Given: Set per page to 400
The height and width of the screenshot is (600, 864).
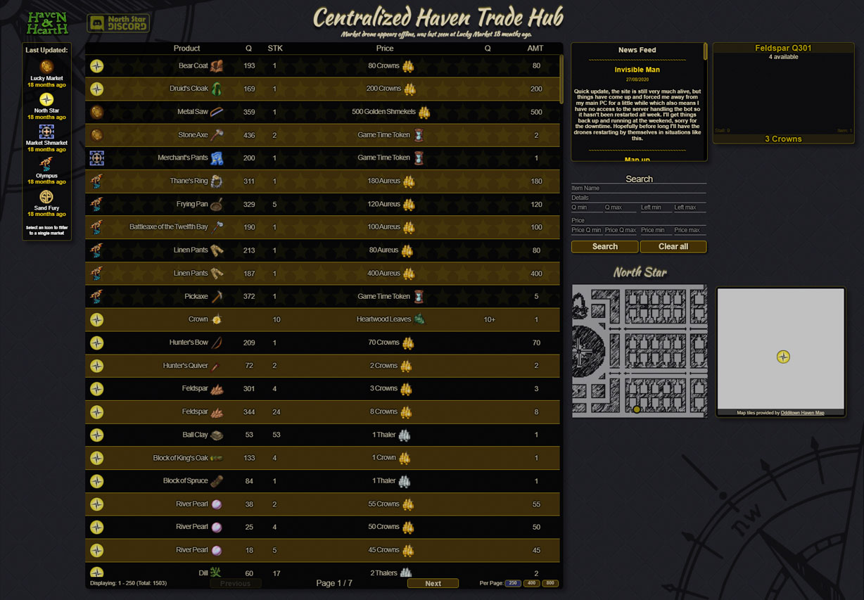Looking at the screenshot, I should point(532,583).
